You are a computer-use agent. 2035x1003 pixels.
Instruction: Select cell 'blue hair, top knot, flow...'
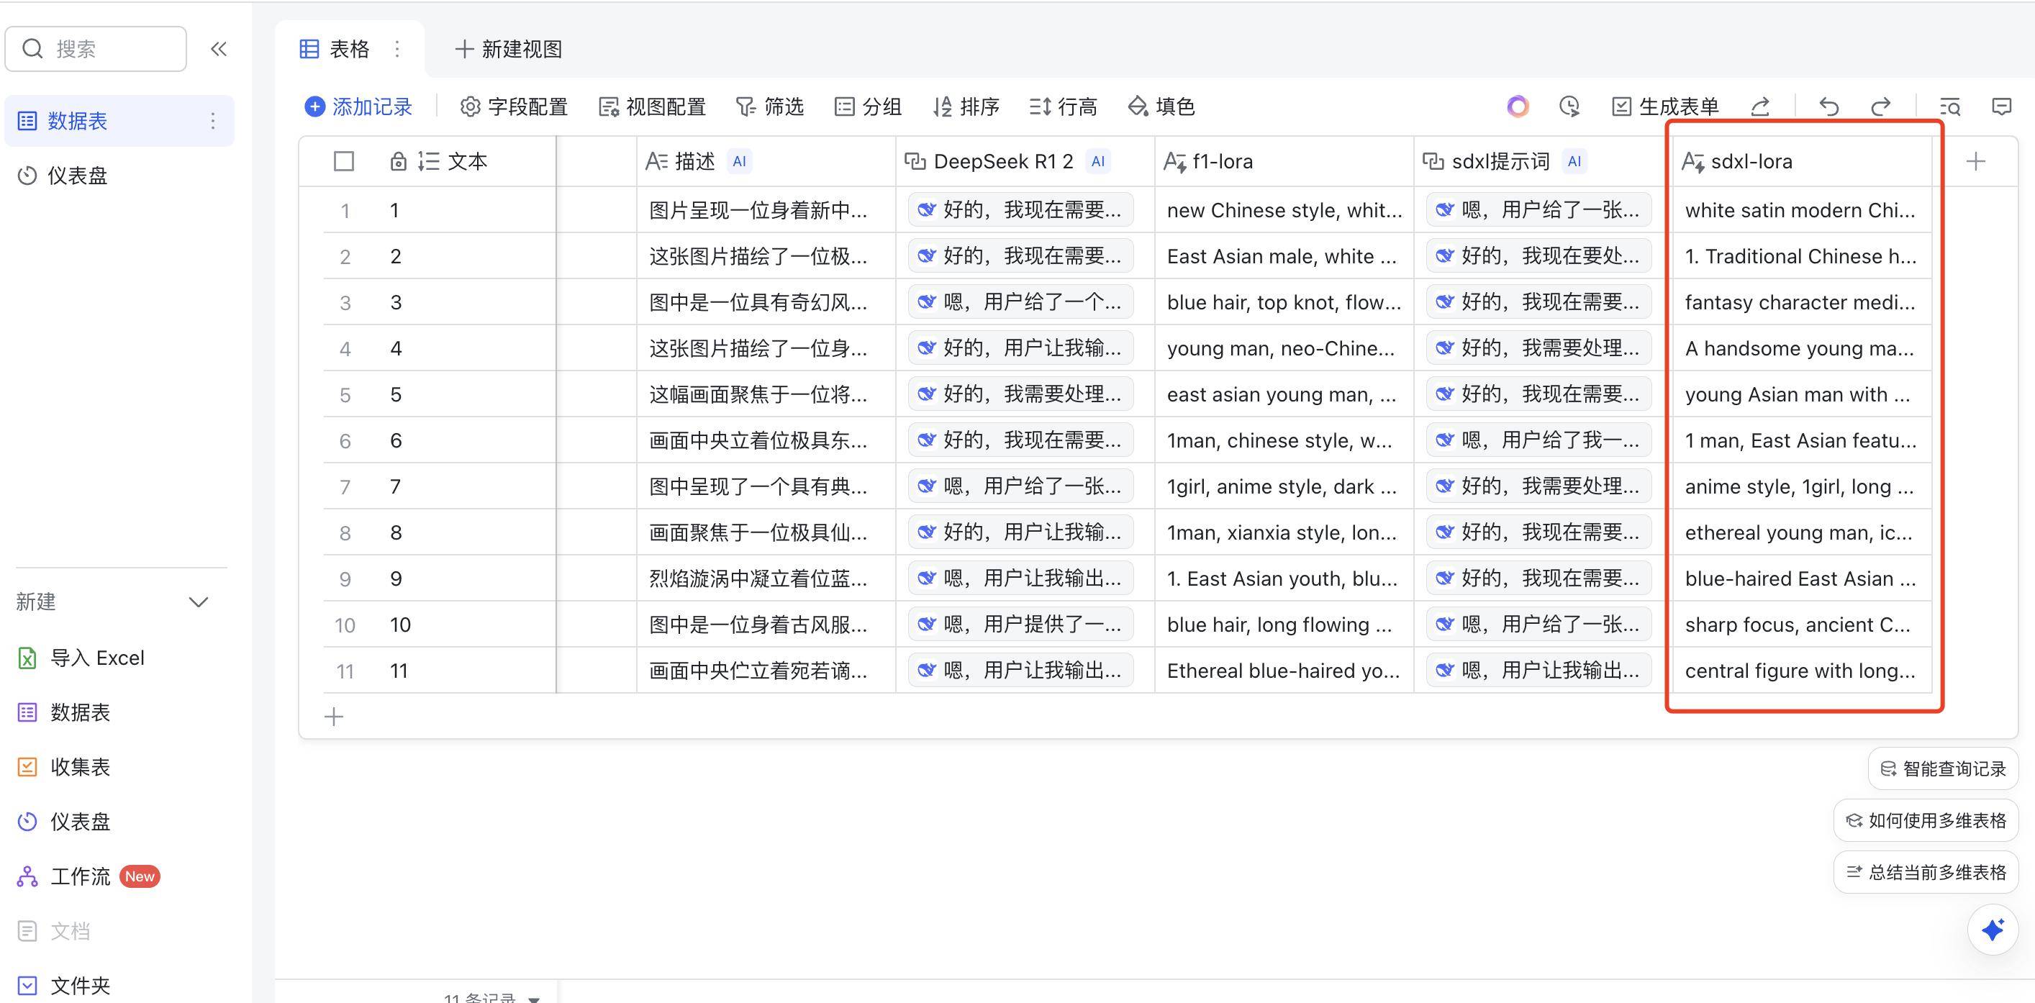tap(1284, 302)
